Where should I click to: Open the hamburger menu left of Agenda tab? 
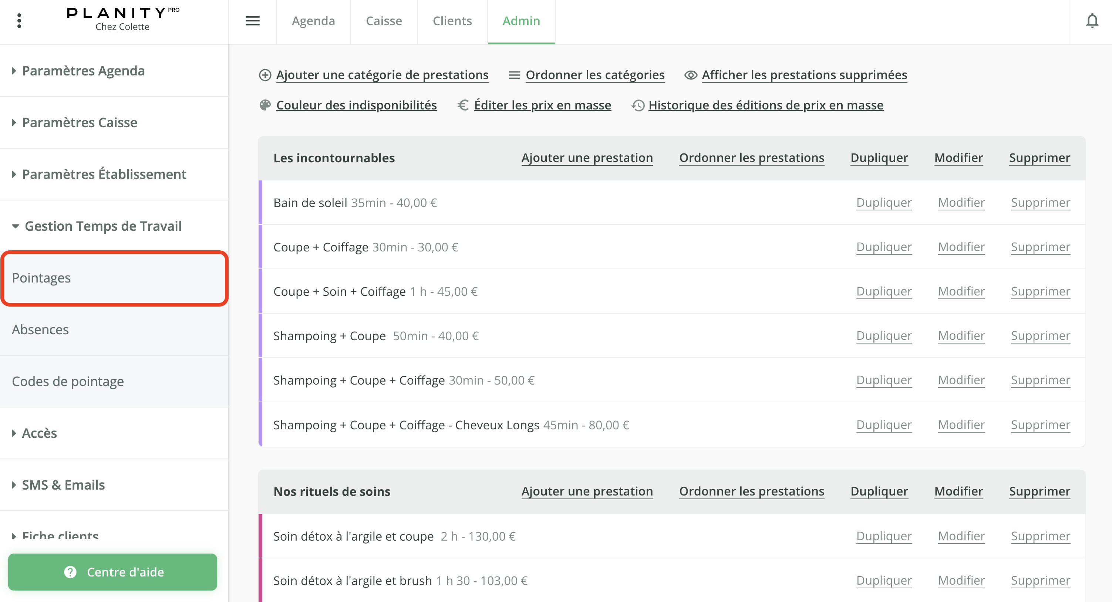pos(253,20)
